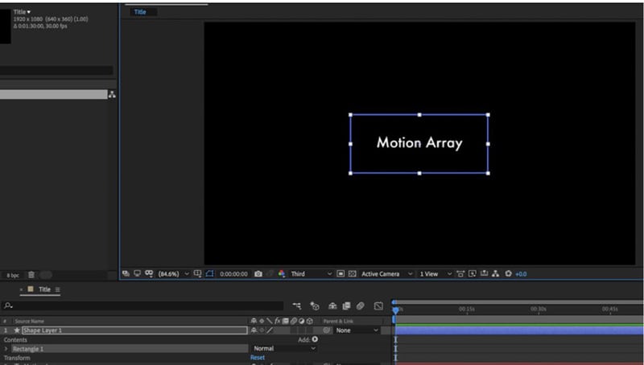Open the None parent dropdown for Shape Layer 1
The image size is (644, 365).
coord(357,330)
